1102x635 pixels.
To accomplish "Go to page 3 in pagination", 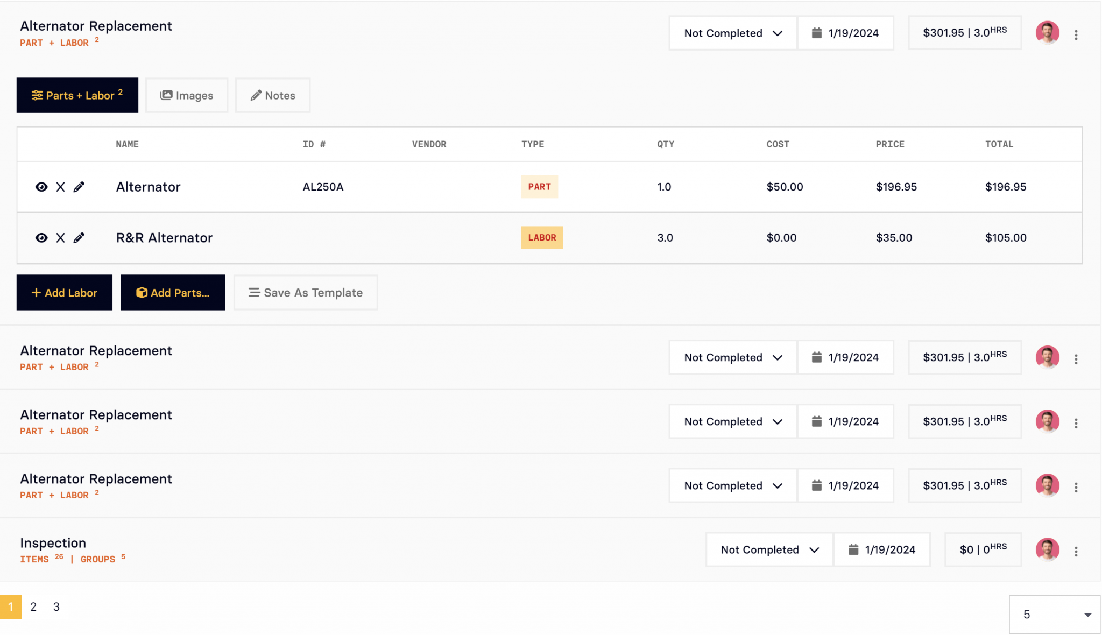I will click(56, 606).
